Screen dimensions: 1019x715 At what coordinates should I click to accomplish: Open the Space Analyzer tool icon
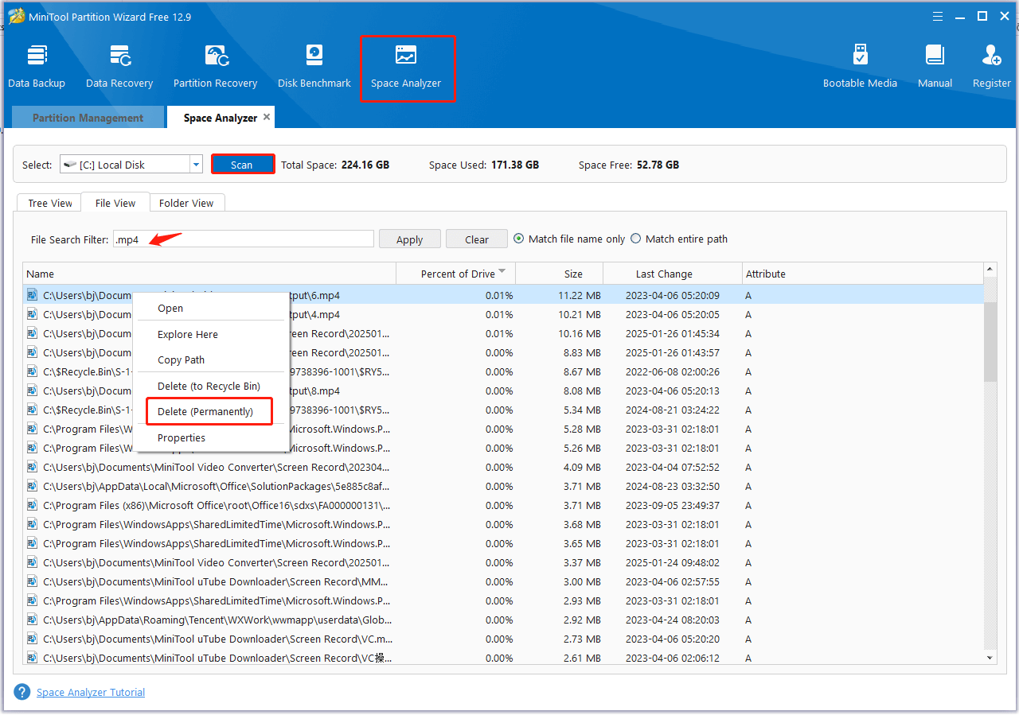click(406, 56)
